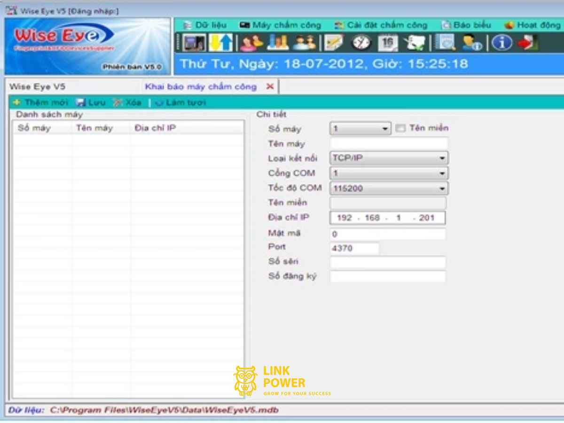Click the two-people group icon in toolbar
Screen dimensions: 564x423
pos(304,43)
